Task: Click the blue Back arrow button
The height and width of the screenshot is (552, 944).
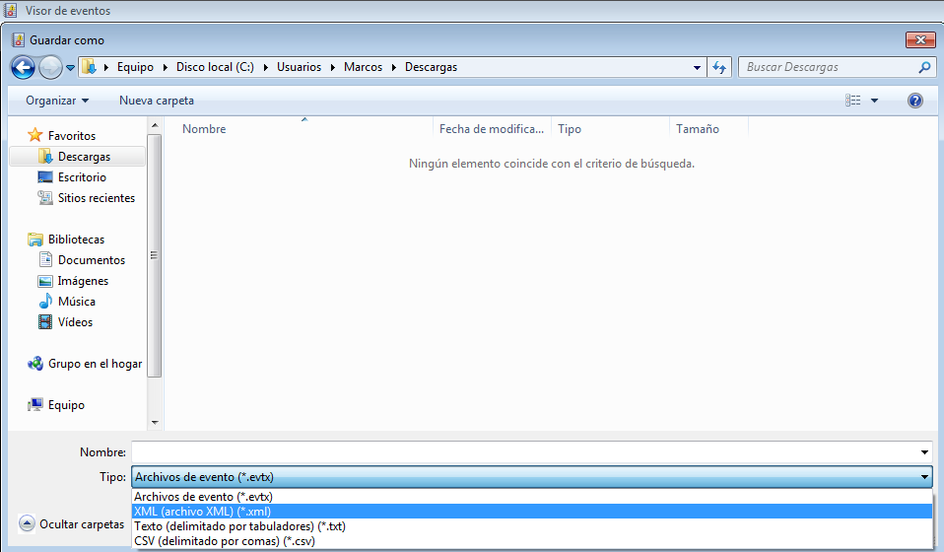Action: coord(24,67)
